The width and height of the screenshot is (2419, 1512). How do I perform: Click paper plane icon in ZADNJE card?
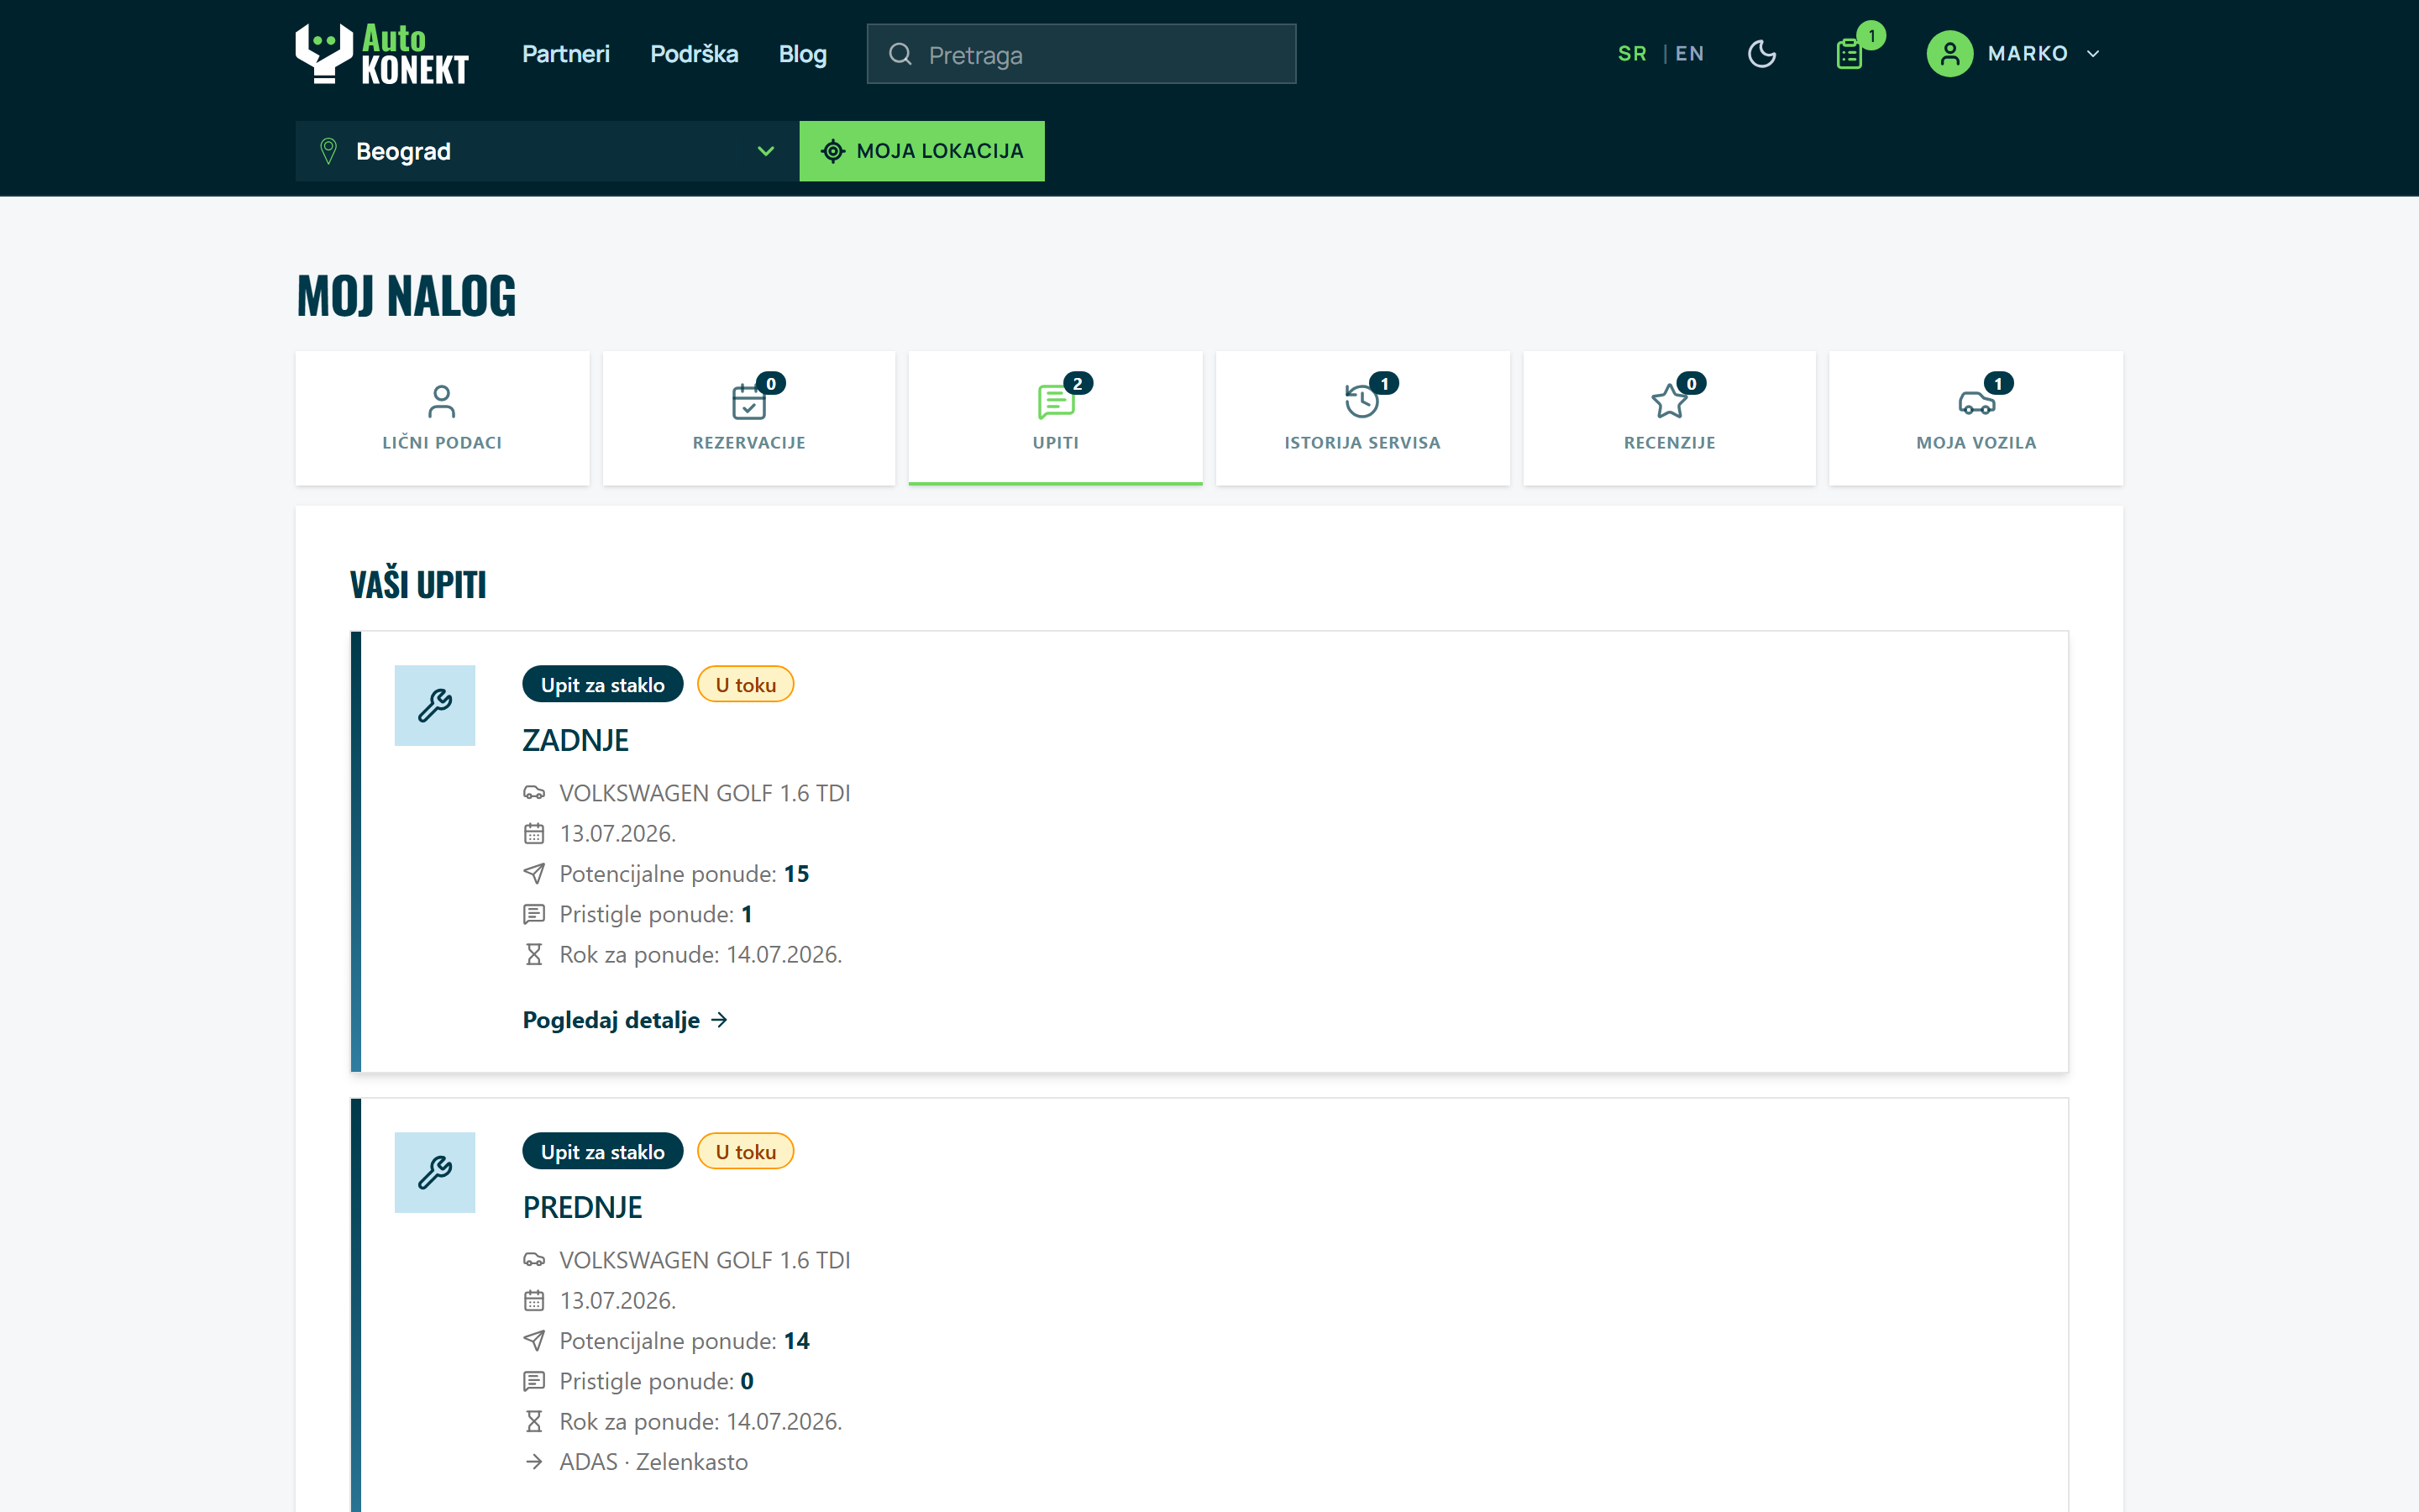click(x=534, y=874)
